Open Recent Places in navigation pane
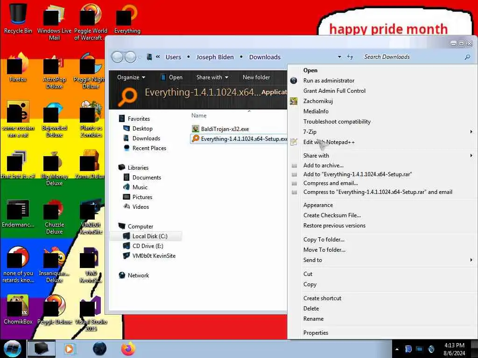Image resolution: width=478 pixels, height=358 pixels. point(145,148)
